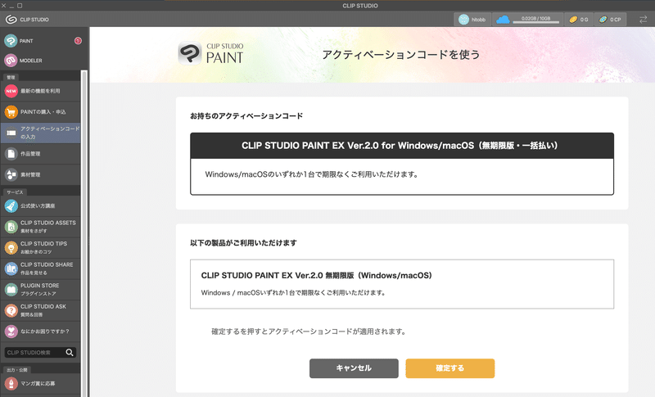Click the お持ちのアクティベーションコード heading
The width and height of the screenshot is (655, 397).
coord(246,116)
